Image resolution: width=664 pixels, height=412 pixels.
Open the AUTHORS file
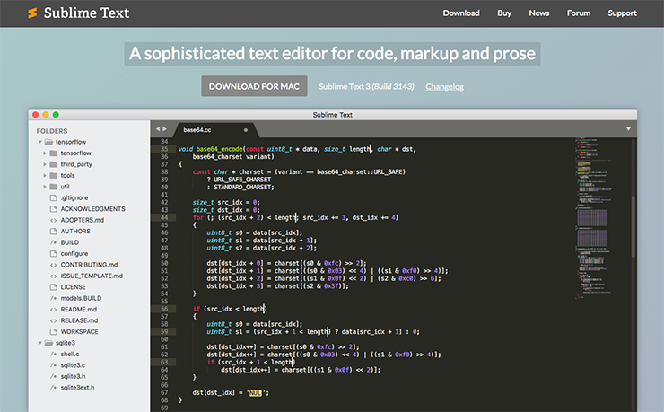(x=75, y=232)
